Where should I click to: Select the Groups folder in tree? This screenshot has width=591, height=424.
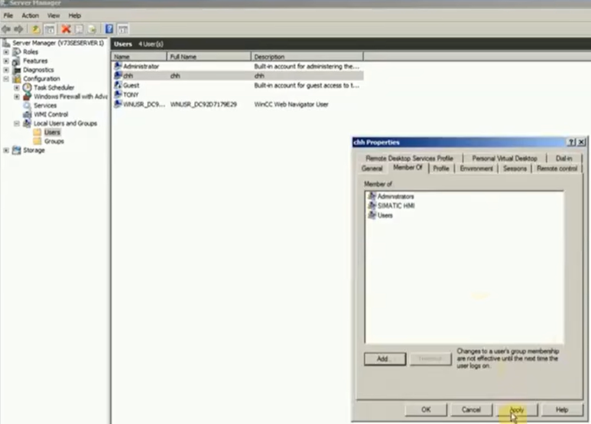click(x=54, y=141)
